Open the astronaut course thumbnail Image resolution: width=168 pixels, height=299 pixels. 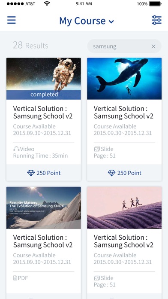click(44, 79)
